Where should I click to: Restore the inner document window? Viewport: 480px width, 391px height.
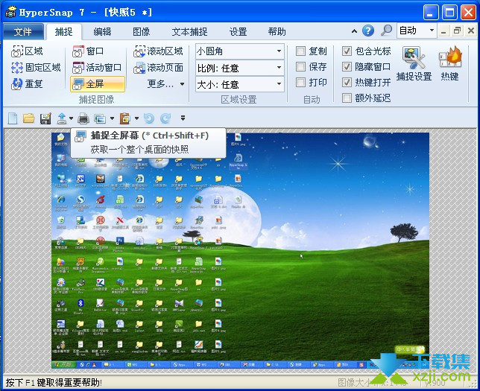point(457,31)
